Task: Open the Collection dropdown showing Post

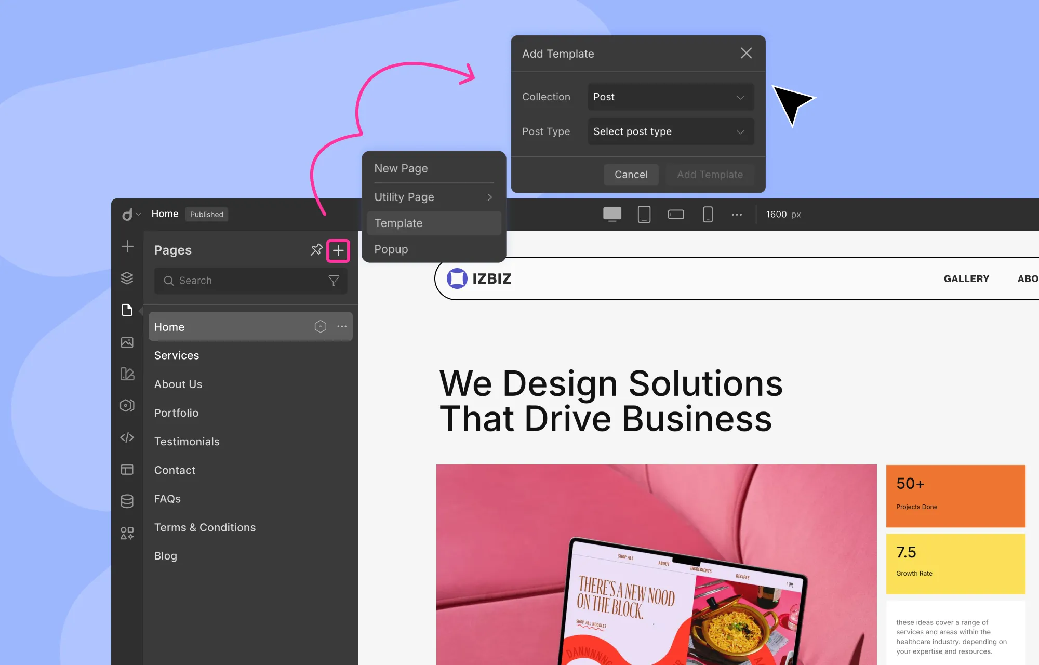Action: click(x=671, y=97)
